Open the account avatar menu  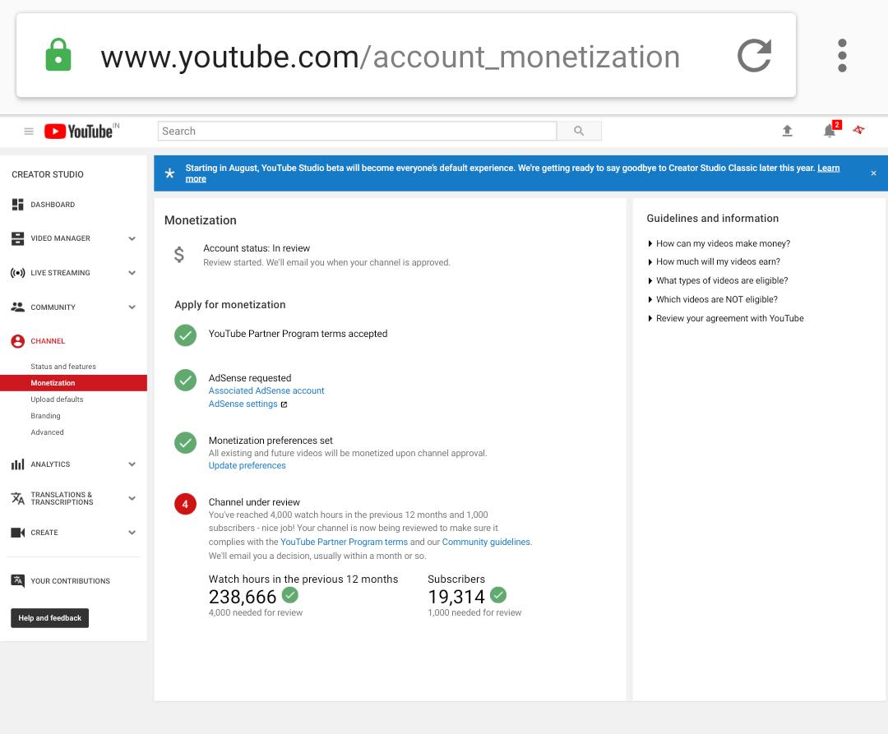(x=859, y=130)
